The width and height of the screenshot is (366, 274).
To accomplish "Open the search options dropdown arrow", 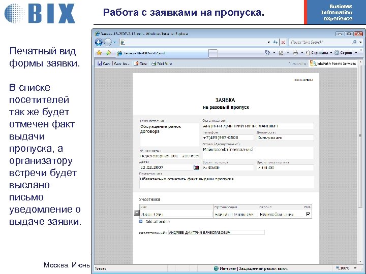I will [360, 43].
